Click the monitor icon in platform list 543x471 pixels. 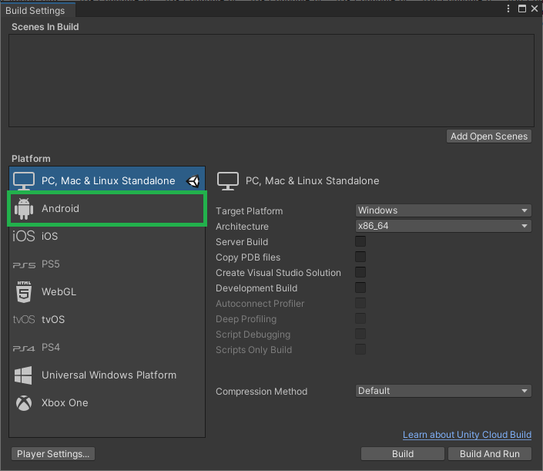pyautogui.click(x=24, y=180)
